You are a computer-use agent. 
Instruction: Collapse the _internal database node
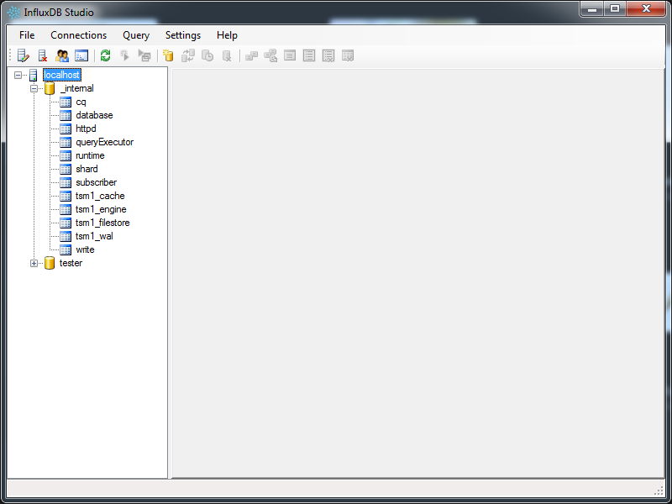34,89
